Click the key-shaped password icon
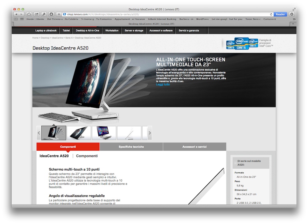This screenshot has width=308, height=224. 44,14
